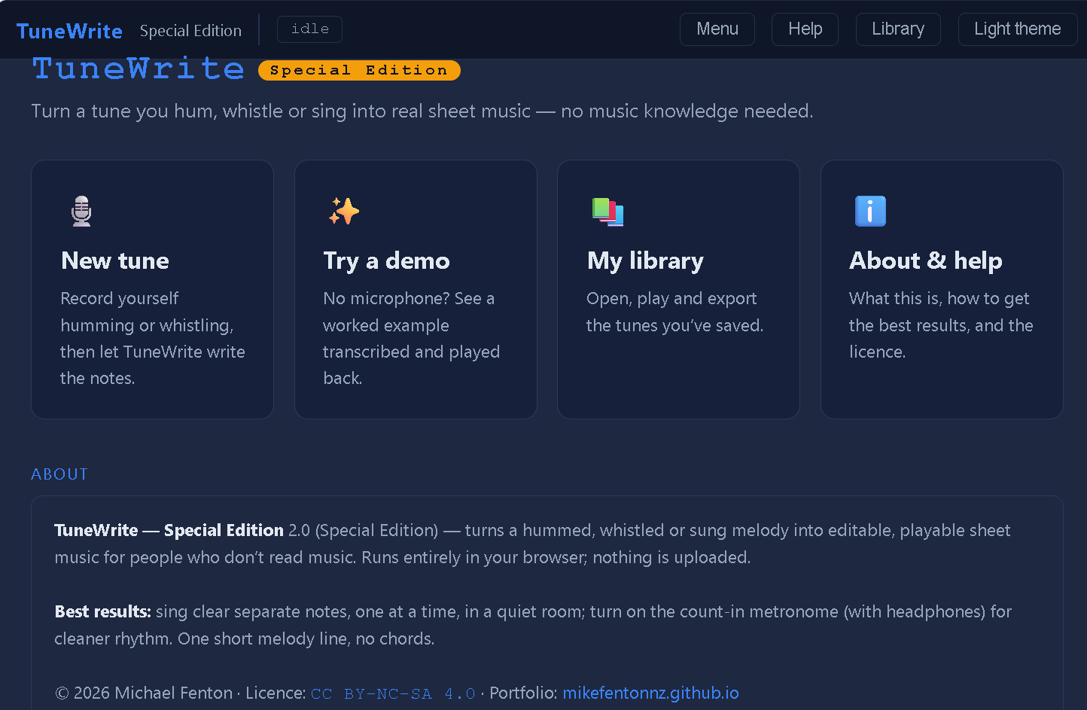Click 'Record yourself humming or whistling' description
Viewport: 1087px width, 710px height.
pos(153,338)
